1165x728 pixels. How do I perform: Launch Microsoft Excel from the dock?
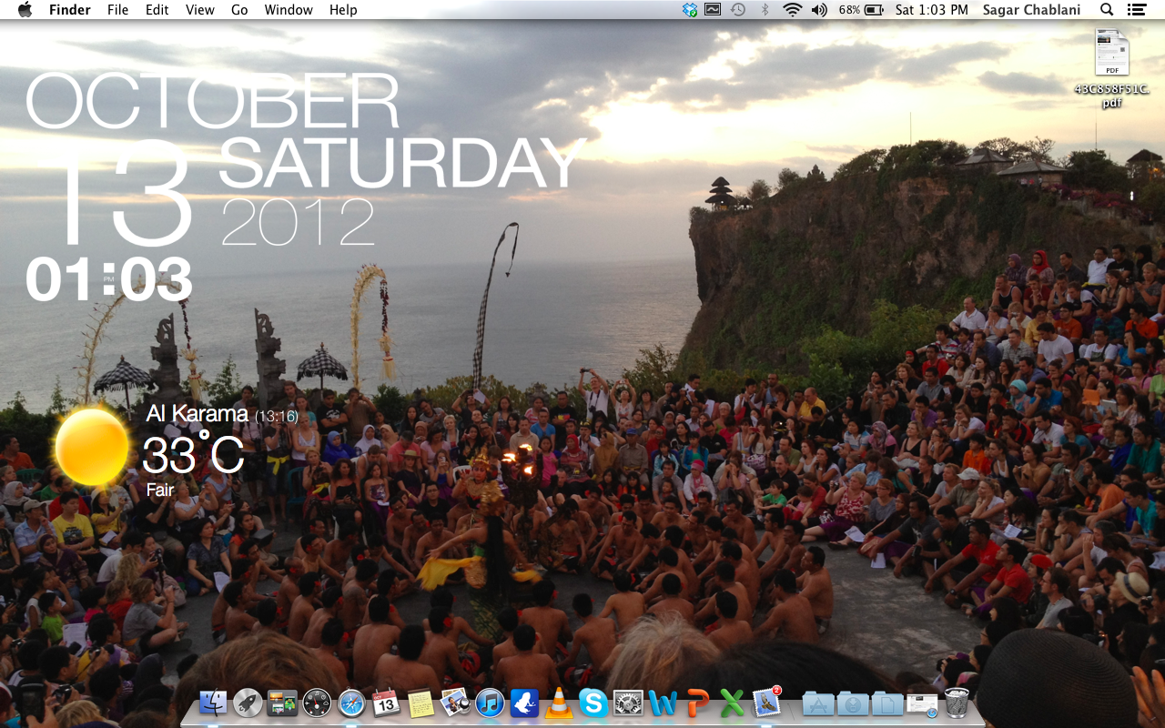pos(732,703)
